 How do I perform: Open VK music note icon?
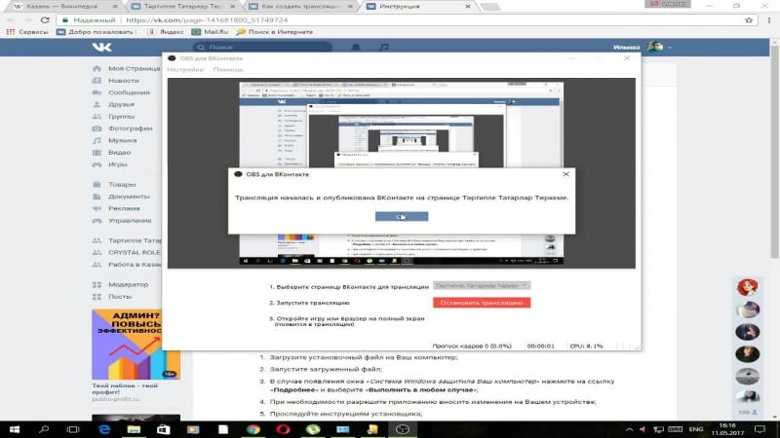click(384, 47)
